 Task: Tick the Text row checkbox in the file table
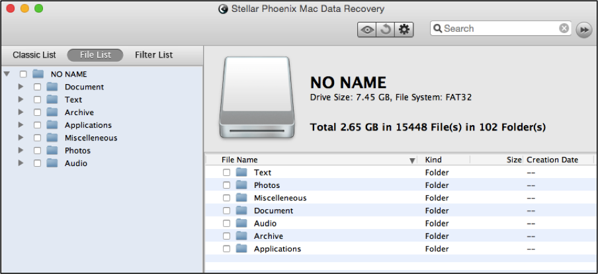(x=226, y=173)
